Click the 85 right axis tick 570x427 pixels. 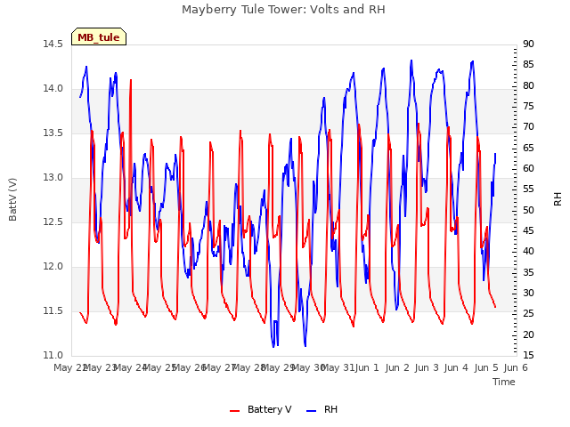528,65
